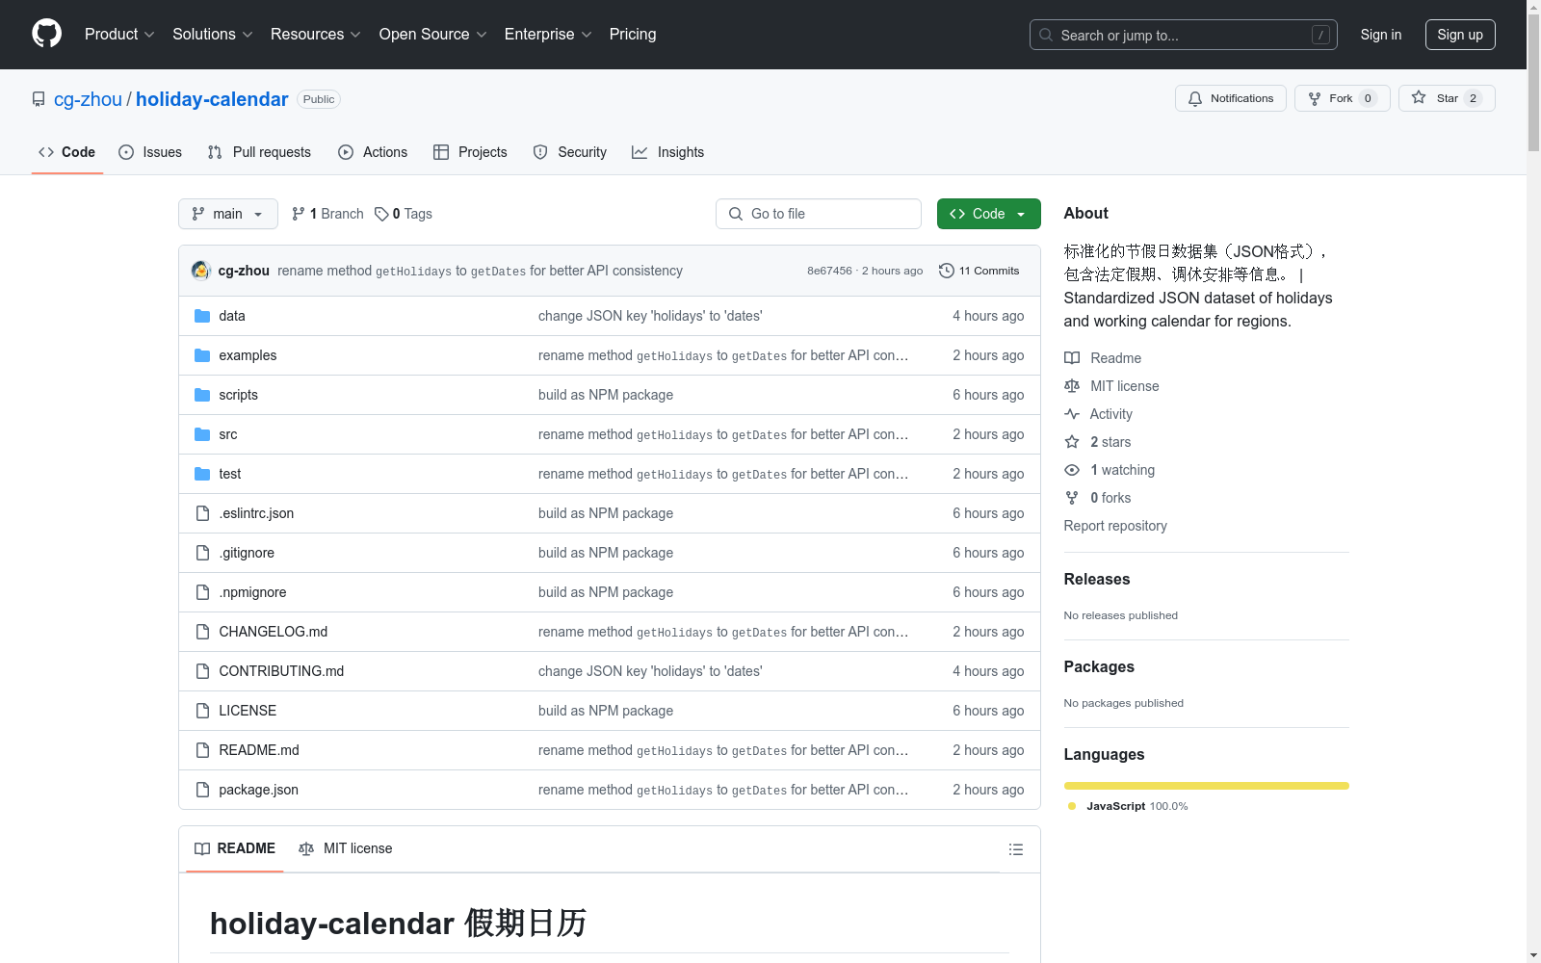
Task: Expand the green Code dropdown button
Action: tap(988, 214)
